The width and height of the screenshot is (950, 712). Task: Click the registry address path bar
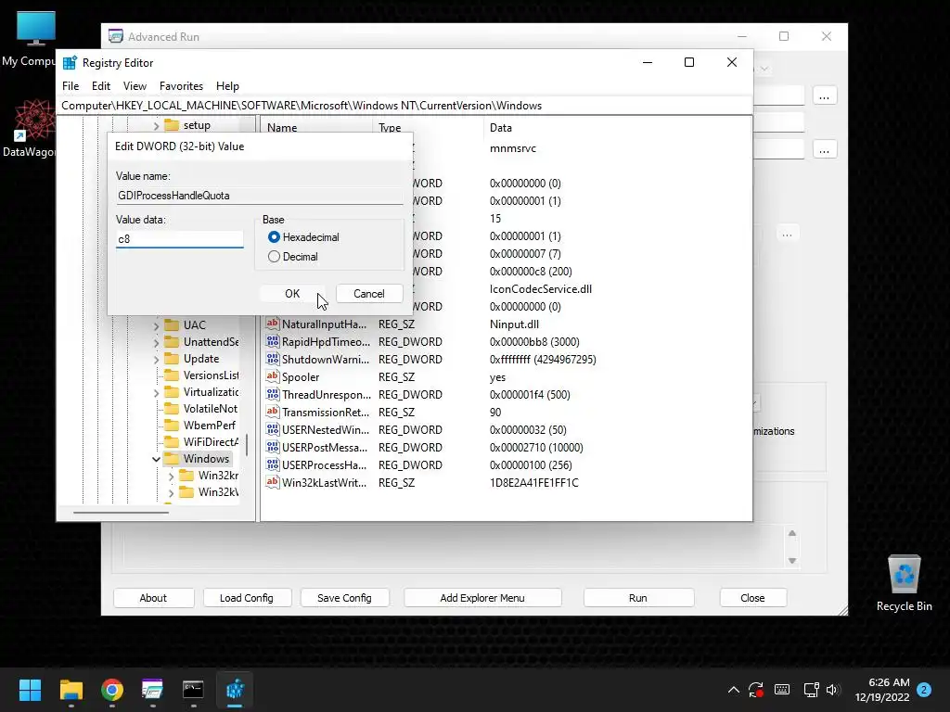pos(404,106)
